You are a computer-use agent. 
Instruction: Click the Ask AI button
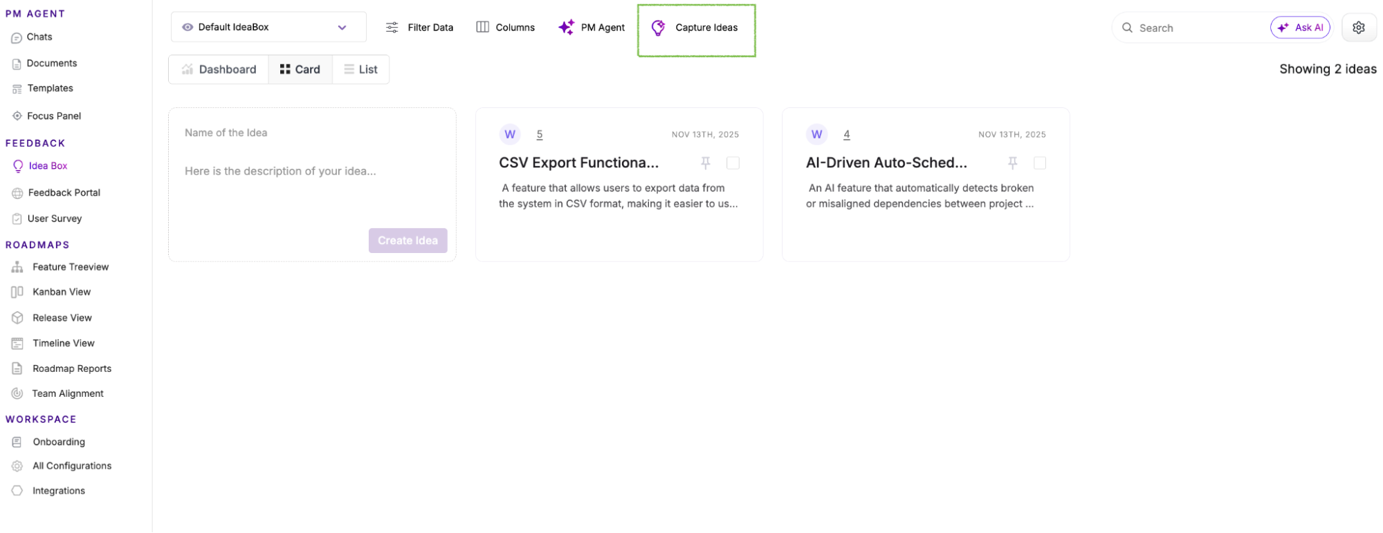(1300, 28)
